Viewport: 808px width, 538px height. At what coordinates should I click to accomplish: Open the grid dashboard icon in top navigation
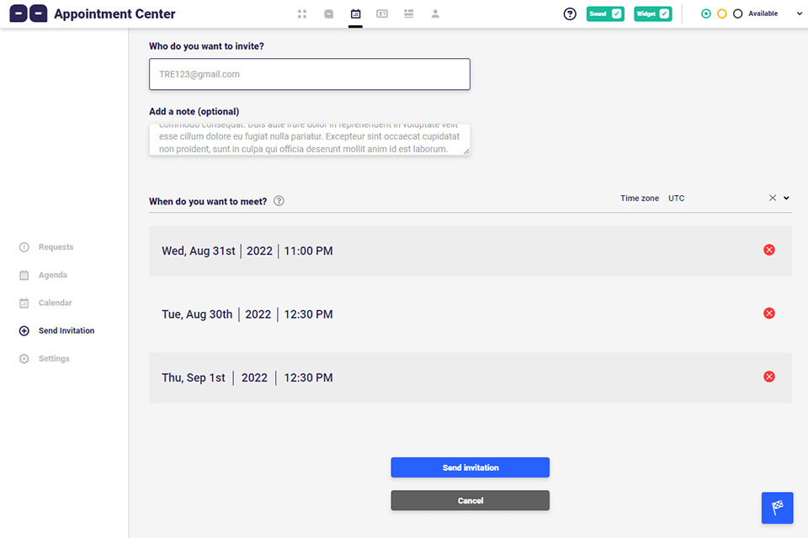(302, 14)
